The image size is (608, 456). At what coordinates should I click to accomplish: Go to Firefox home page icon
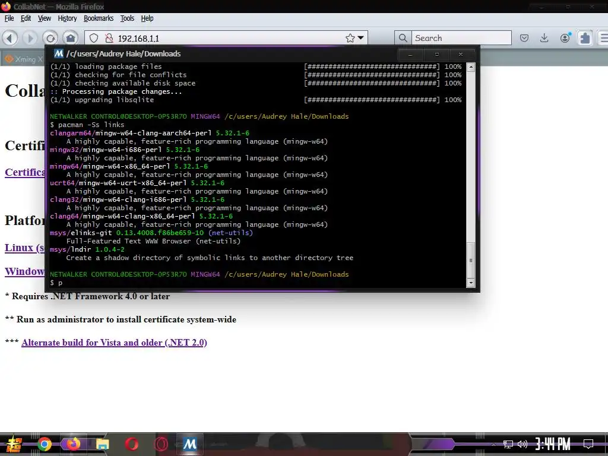[x=71, y=38]
